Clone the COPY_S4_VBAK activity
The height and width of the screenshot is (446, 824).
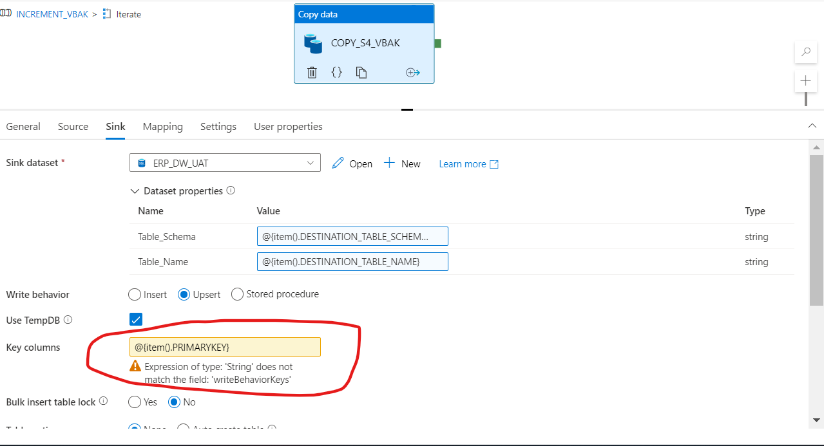click(361, 72)
